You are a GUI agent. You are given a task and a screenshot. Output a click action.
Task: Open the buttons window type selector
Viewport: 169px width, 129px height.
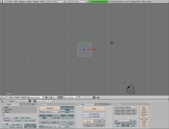coord(3,101)
